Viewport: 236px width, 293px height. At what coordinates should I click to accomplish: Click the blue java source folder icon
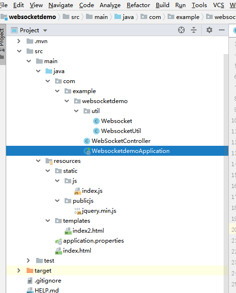coord(49,71)
